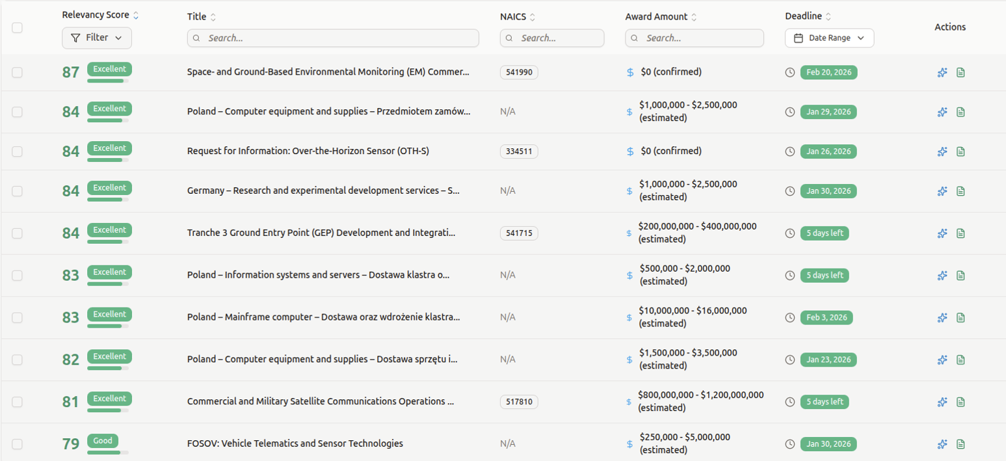Screen dimensions: 1006x461
Task: Open AI insights for the FOSOV row
Action: click(942, 444)
